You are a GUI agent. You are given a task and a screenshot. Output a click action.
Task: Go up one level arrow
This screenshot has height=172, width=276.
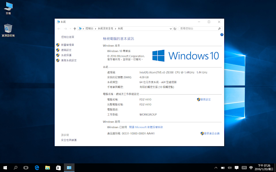pos(75,29)
